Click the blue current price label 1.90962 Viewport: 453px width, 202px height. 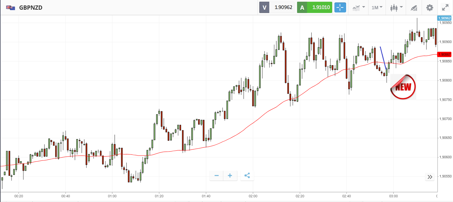444,18
